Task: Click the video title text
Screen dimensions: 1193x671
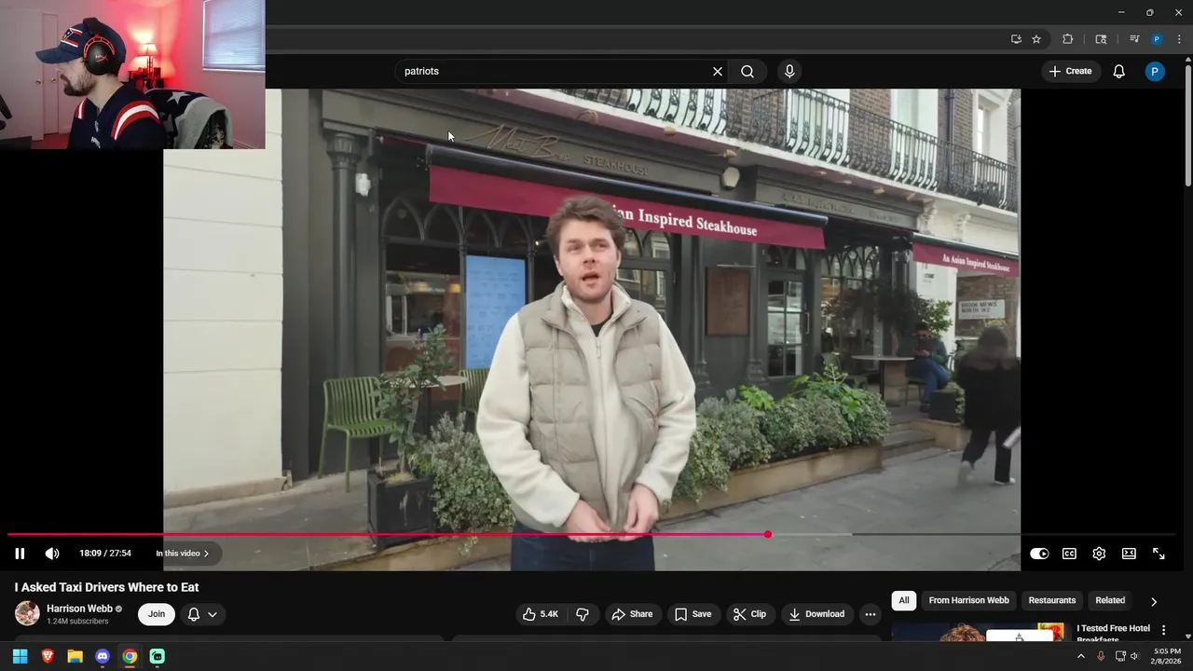Action: (106, 587)
